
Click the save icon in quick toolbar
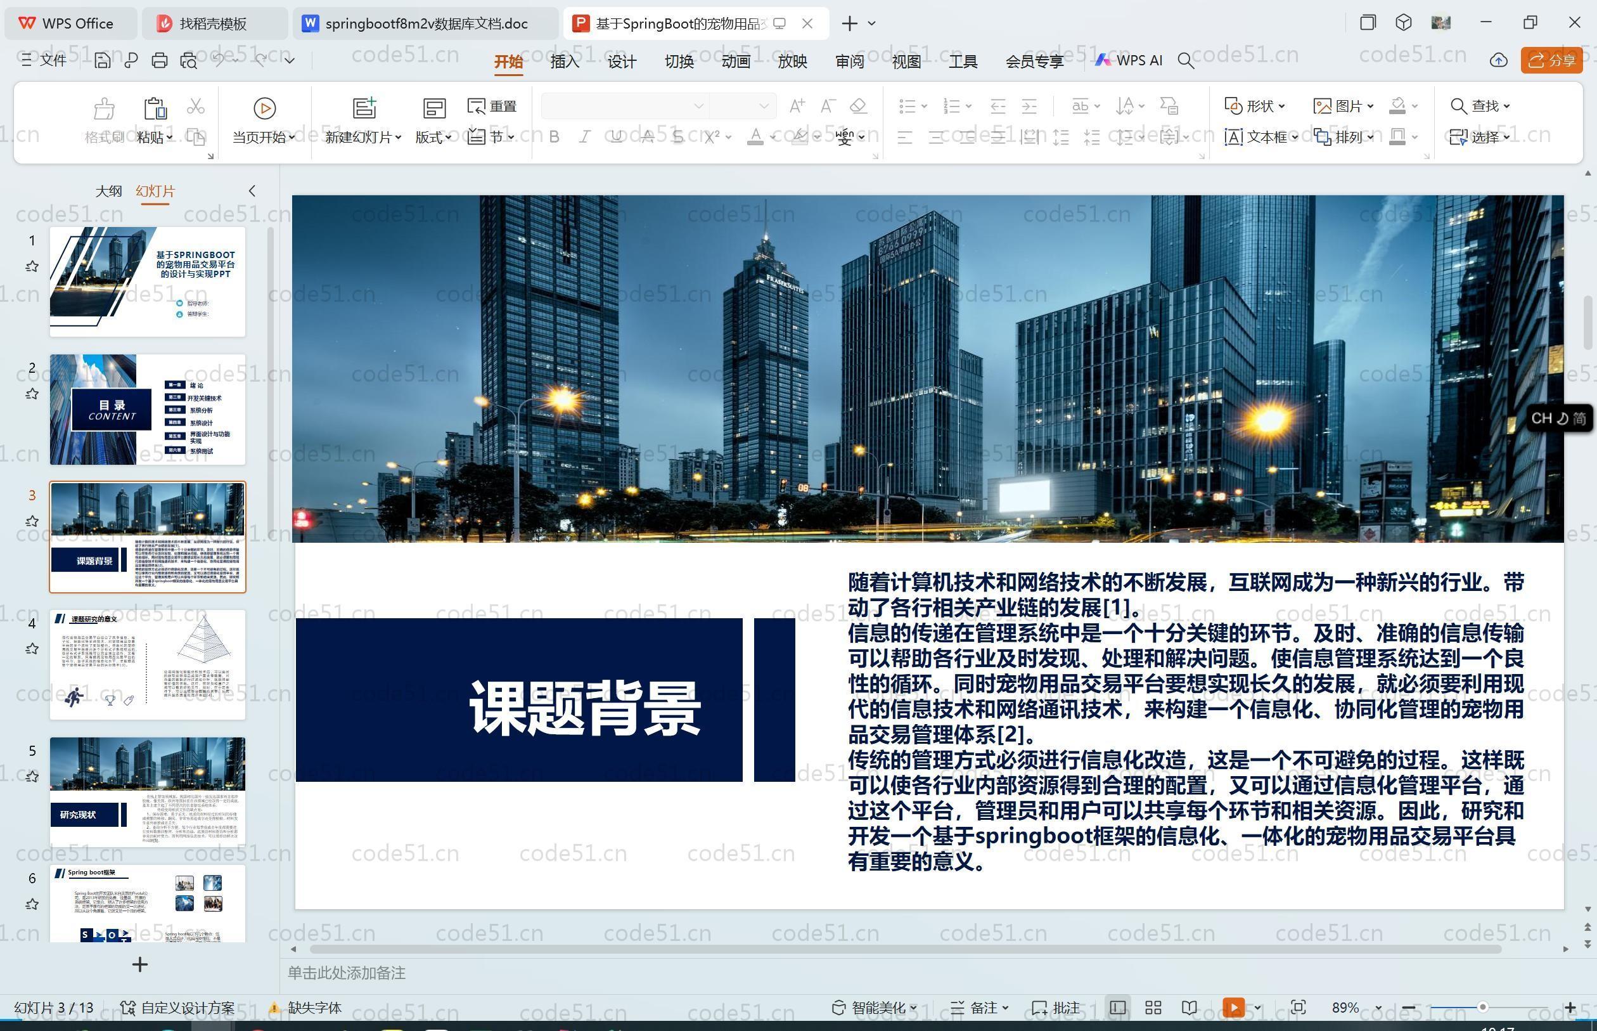pos(103,61)
